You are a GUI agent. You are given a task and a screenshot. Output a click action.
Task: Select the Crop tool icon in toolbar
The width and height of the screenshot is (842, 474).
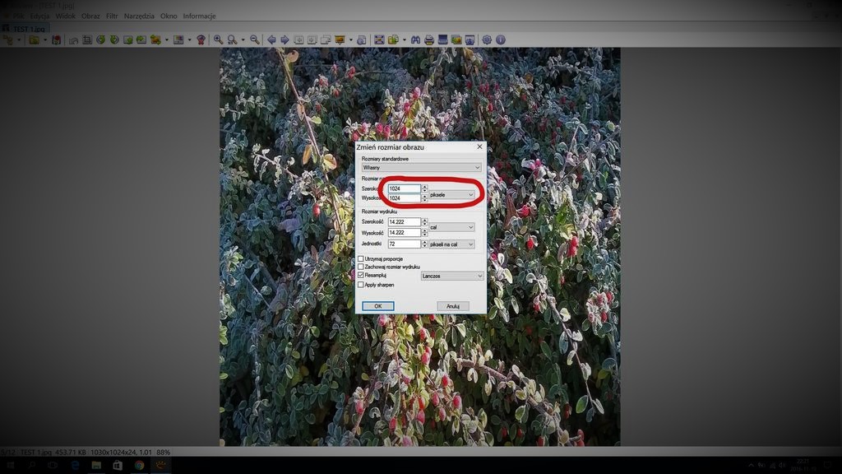click(87, 39)
